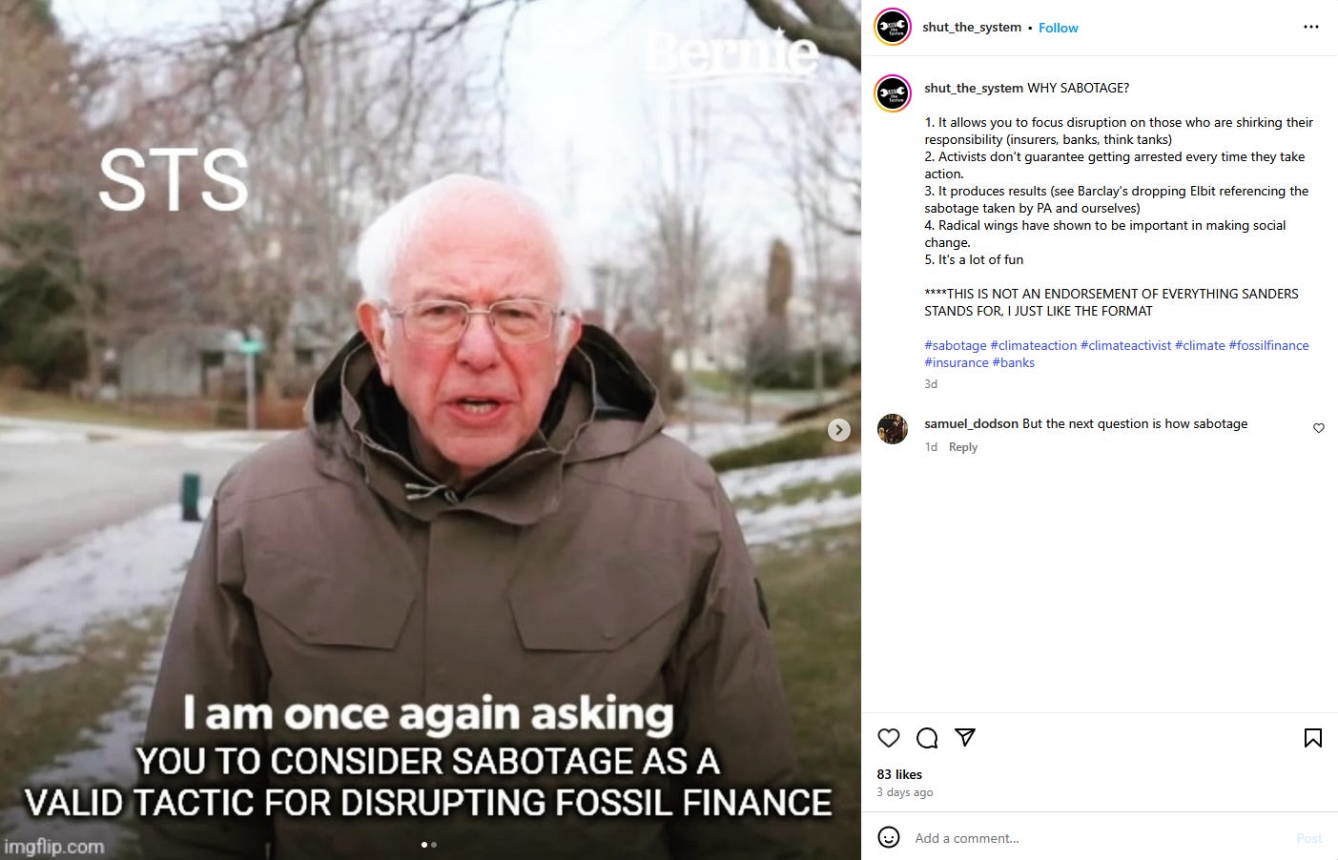Advance to next image with arrow
Viewport: 1338px width, 860px height.
(839, 430)
